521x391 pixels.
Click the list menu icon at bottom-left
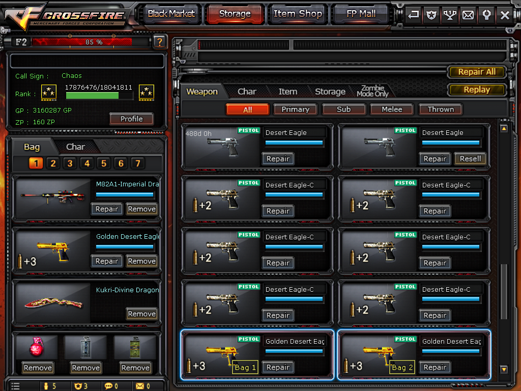tap(15, 386)
